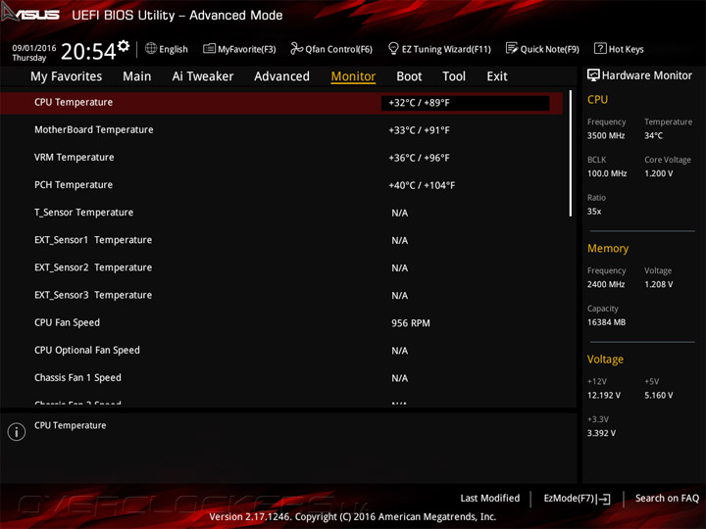Switch to EzMode(F7)
706x529 pixels.
[569, 498]
